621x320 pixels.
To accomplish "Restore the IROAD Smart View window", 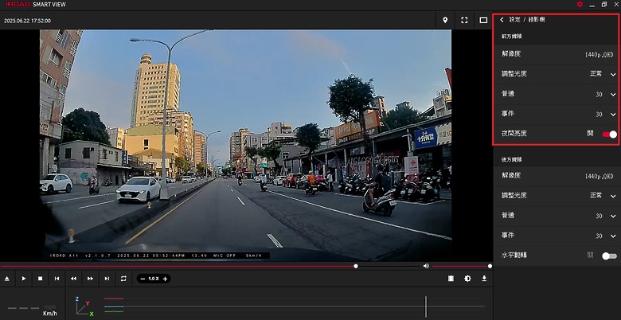I will pos(604,4).
